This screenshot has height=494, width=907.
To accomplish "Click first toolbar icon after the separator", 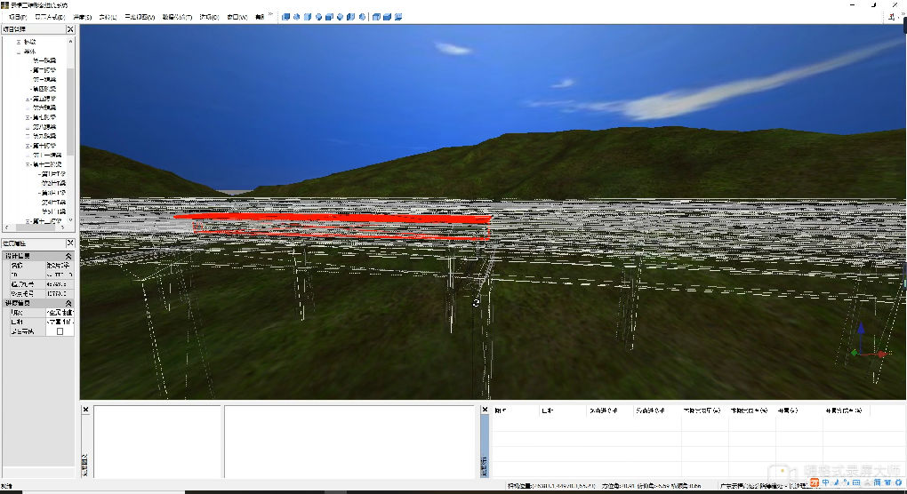I will pos(376,17).
